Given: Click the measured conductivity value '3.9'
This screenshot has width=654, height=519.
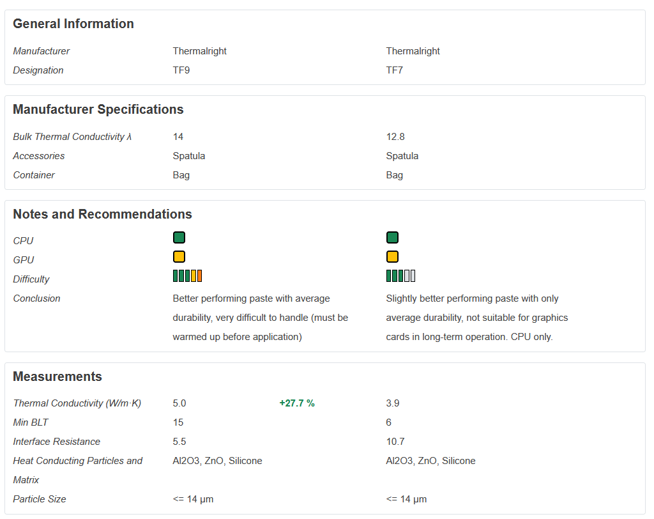Looking at the screenshot, I should tap(393, 403).
